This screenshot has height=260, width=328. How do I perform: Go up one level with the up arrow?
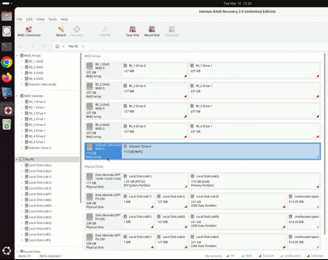43,47
